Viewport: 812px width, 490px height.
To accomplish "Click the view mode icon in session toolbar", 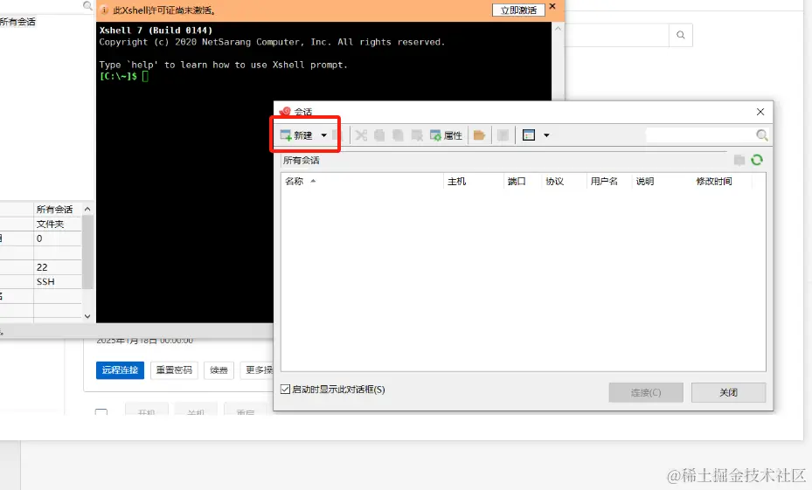I will coord(529,135).
